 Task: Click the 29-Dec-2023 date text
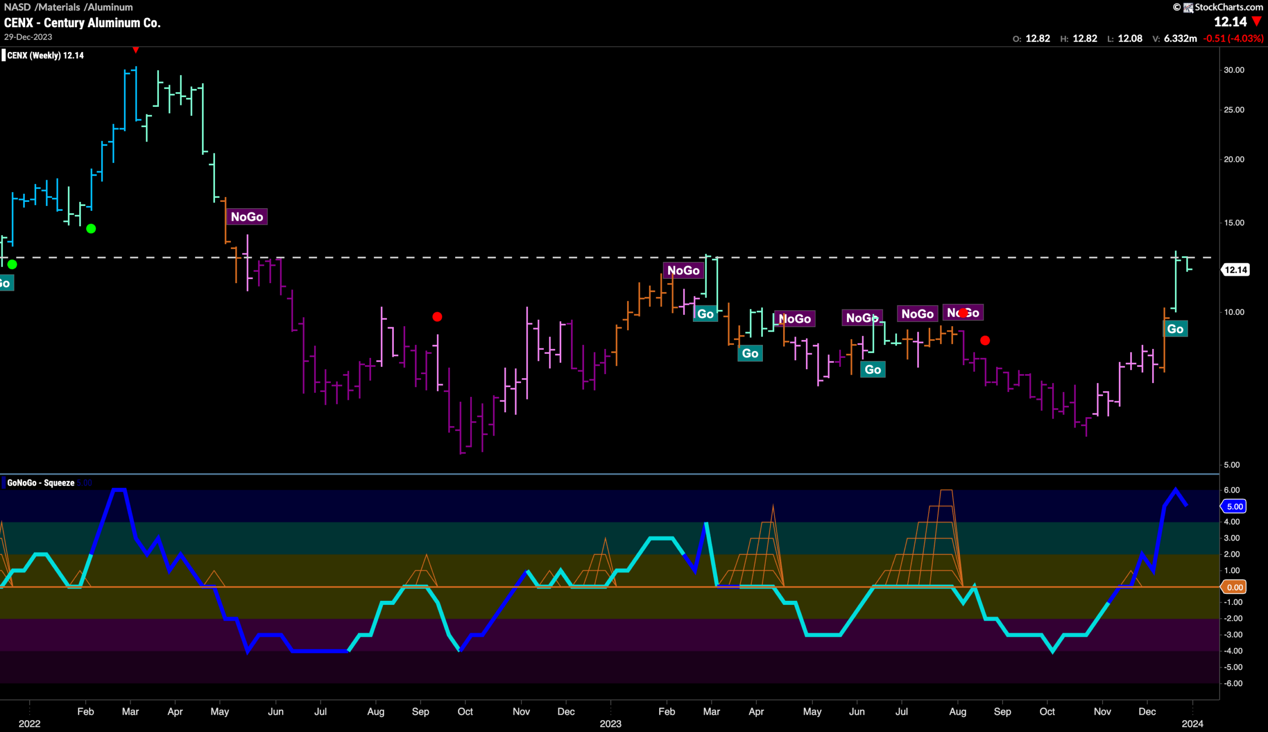pos(28,37)
